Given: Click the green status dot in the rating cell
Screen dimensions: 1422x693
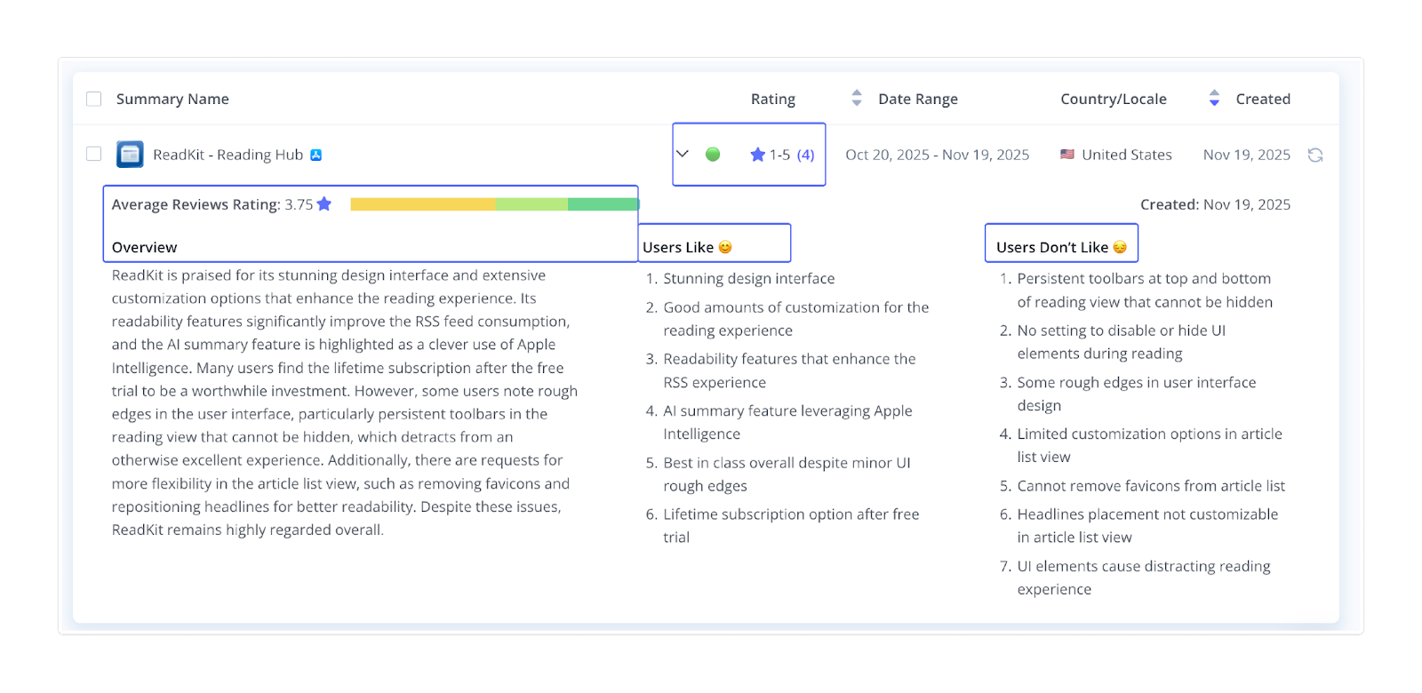Looking at the screenshot, I should [713, 155].
